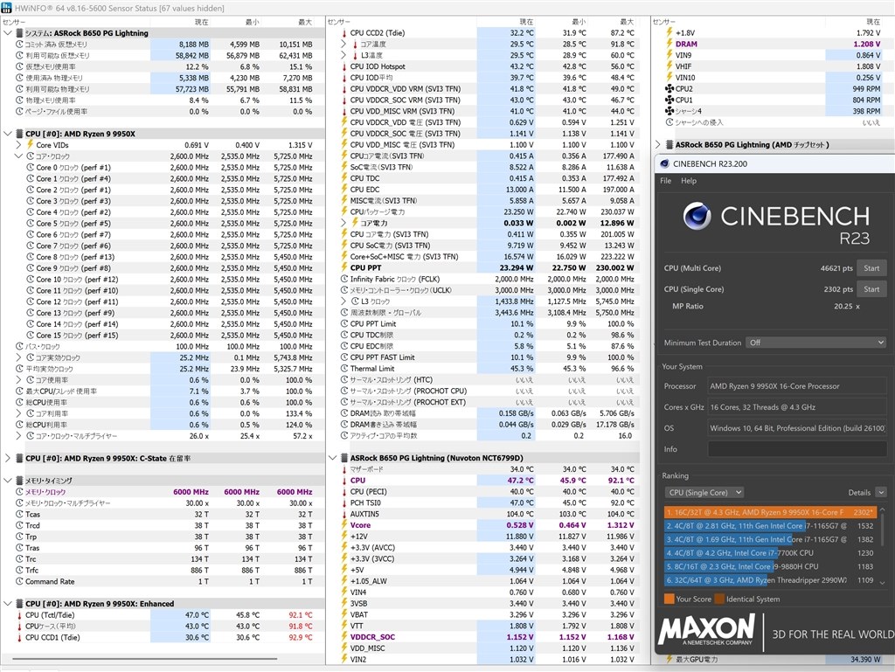Click the HWiNFO app icon in title bar
The height and width of the screenshot is (672, 895).
tap(6, 7)
